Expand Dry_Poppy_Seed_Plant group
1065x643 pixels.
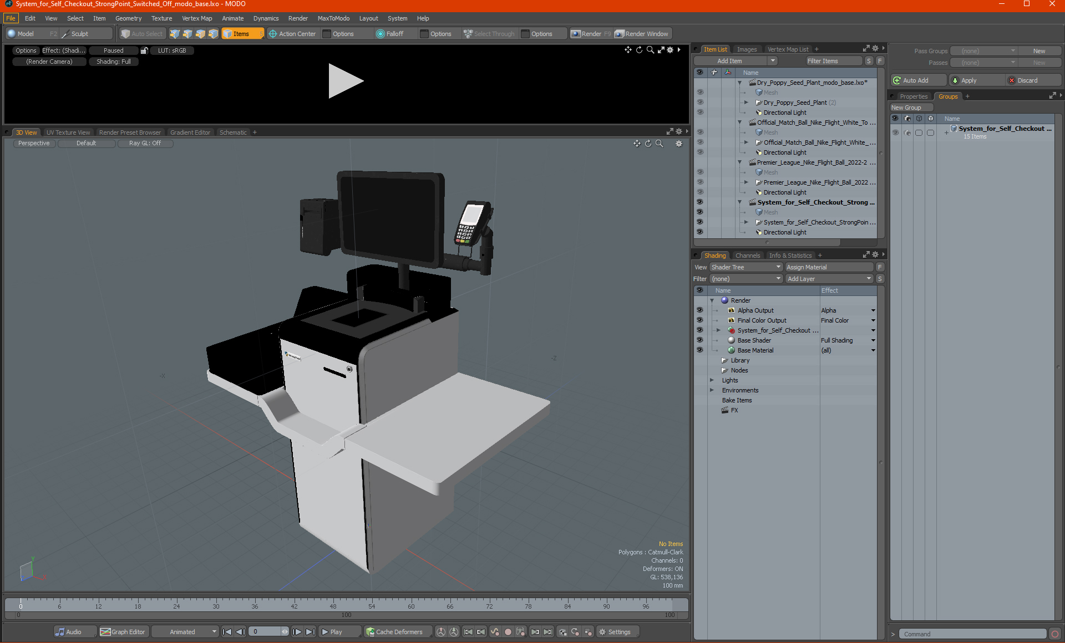746,103
